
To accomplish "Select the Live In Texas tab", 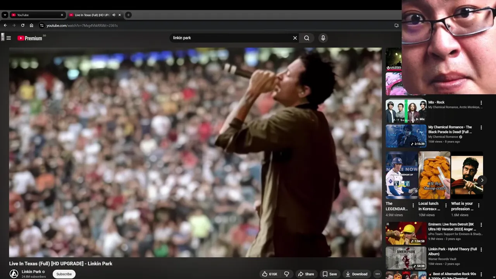I will click(92, 15).
